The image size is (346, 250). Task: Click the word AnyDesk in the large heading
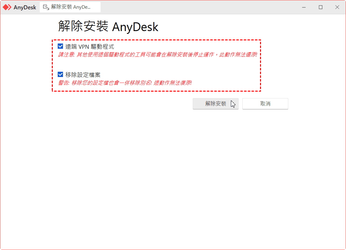135,27
